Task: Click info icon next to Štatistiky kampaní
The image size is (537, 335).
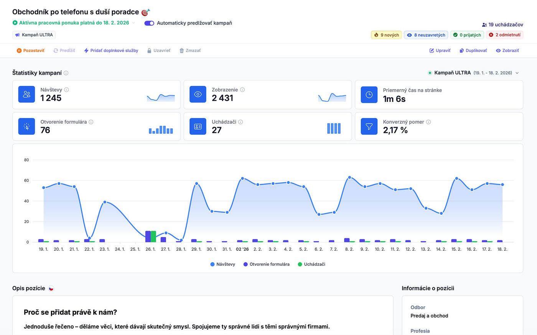Action: (66, 73)
